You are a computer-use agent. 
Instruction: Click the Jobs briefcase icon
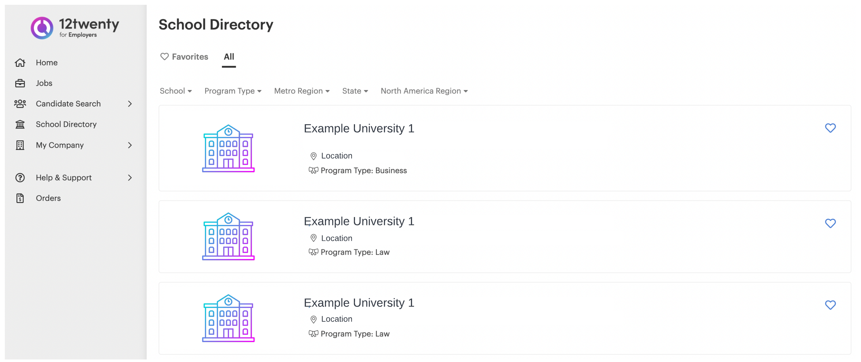tap(20, 83)
